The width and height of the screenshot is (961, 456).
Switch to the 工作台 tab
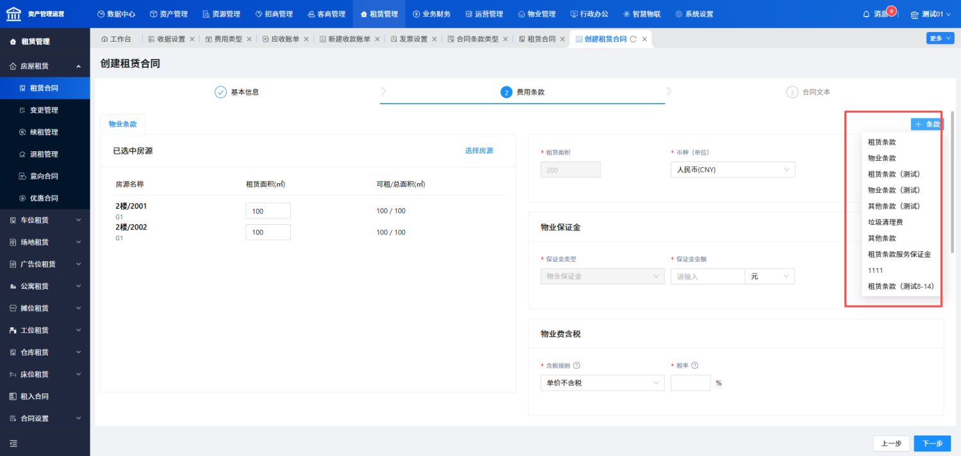116,39
